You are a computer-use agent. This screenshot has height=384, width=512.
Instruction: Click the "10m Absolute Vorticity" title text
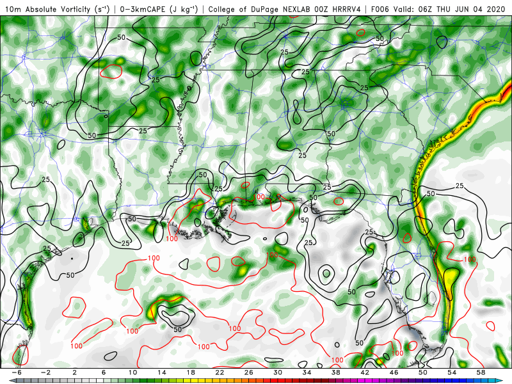click(x=47, y=10)
